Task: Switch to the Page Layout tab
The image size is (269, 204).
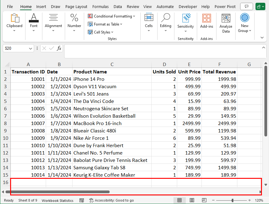Action: coord(76,6)
